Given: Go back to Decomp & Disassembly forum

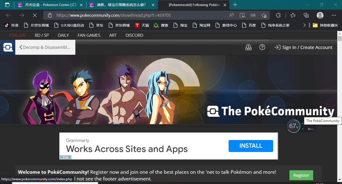Looking at the screenshot, I should point(45,47).
